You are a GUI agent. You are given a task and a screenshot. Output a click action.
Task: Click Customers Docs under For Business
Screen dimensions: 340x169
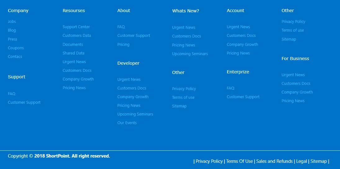tap(296, 84)
